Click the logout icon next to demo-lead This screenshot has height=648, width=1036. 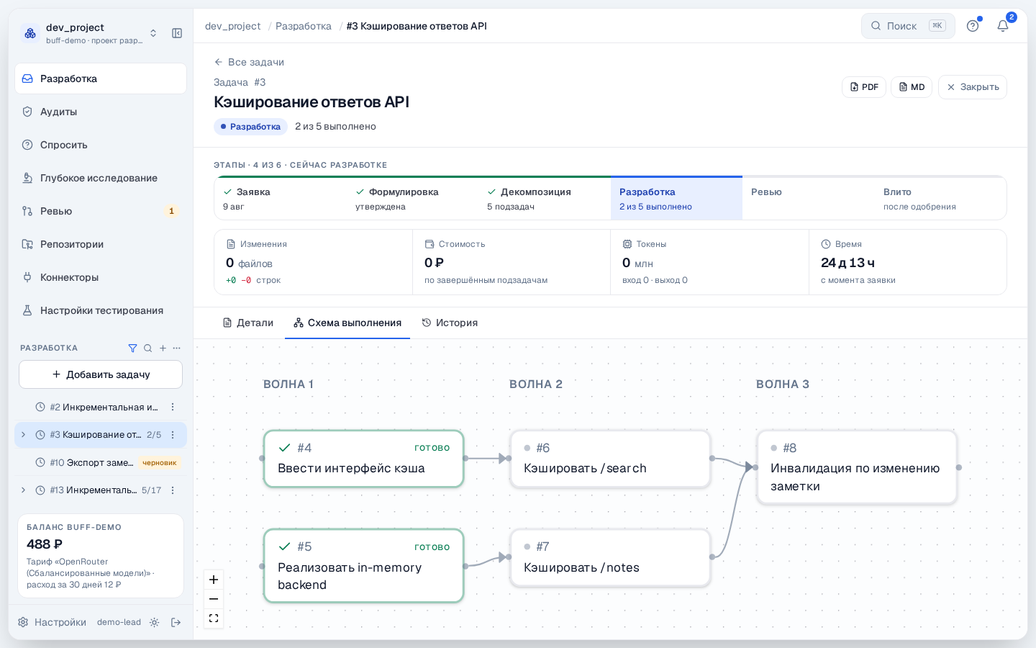coord(176,622)
